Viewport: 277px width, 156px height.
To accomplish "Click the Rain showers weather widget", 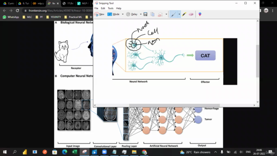I will 195,152.
